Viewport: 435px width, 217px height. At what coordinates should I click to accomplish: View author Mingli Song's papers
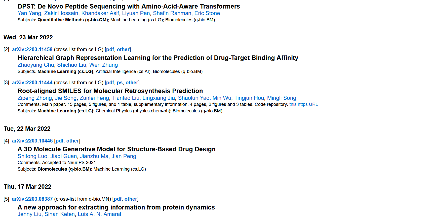tap(282, 98)
